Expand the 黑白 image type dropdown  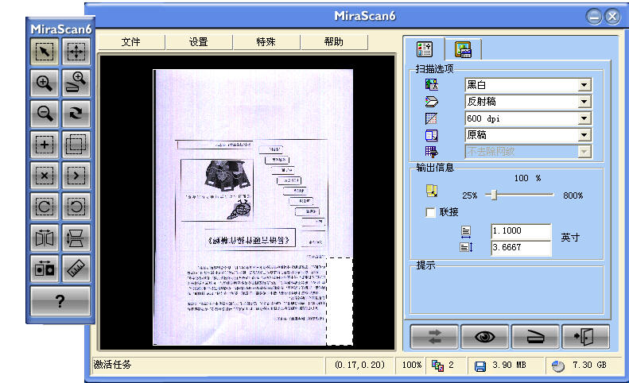point(584,85)
